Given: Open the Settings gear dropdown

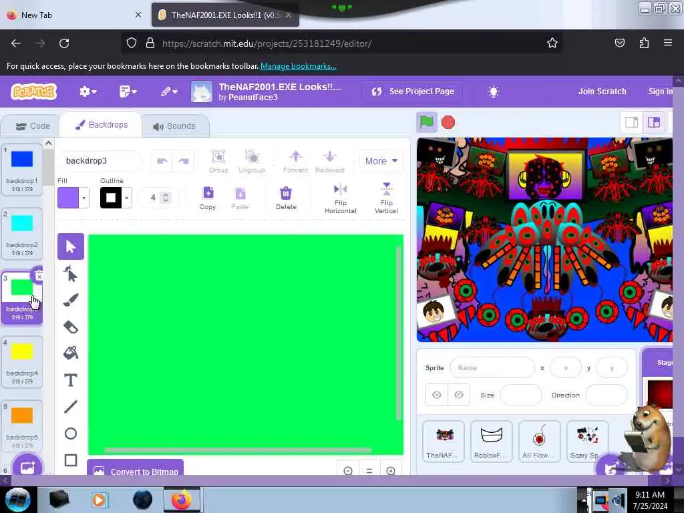Looking at the screenshot, I should [x=88, y=92].
